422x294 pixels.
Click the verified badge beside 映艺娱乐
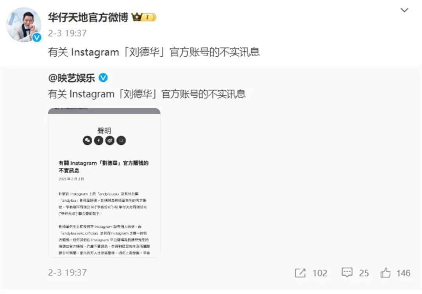pyautogui.click(x=103, y=78)
